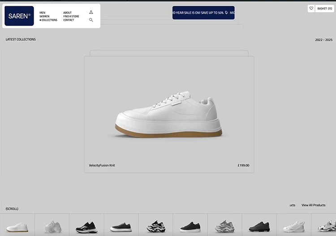Click the search magnifier icon
This screenshot has width=336, height=236.
click(91, 20)
